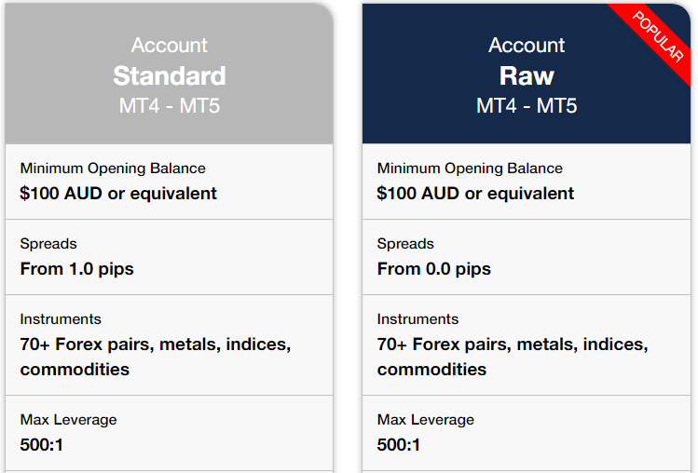Viewport: 698px width, 473px height.
Task: Click '$100 AUD or equivalent' in Raw column
Action: click(475, 194)
